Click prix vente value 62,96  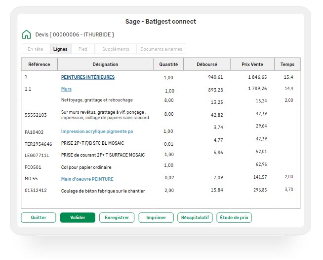click(x=261, y=164)
